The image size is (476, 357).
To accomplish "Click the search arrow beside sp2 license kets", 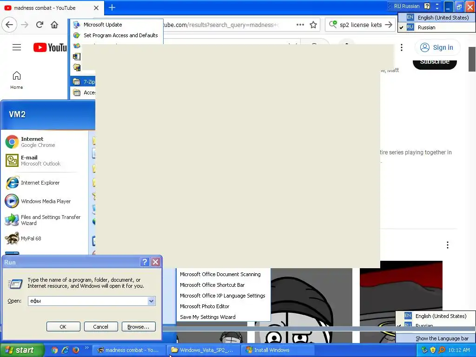I will point(389,25).
